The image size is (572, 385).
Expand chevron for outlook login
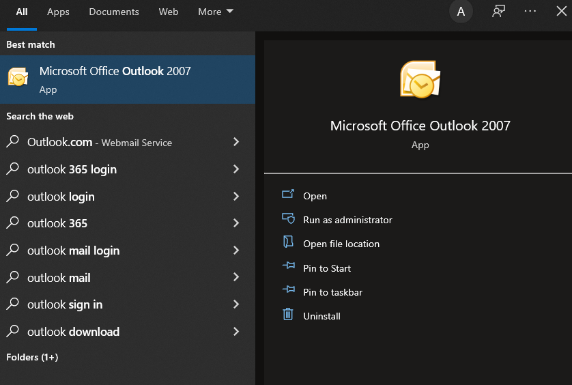(236, 196)
